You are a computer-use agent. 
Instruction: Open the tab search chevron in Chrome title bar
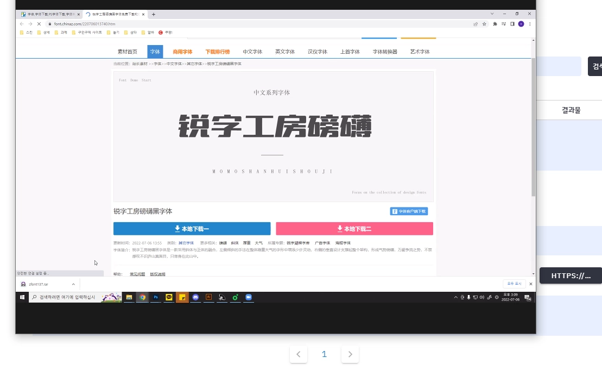click(x=492, y=14)
